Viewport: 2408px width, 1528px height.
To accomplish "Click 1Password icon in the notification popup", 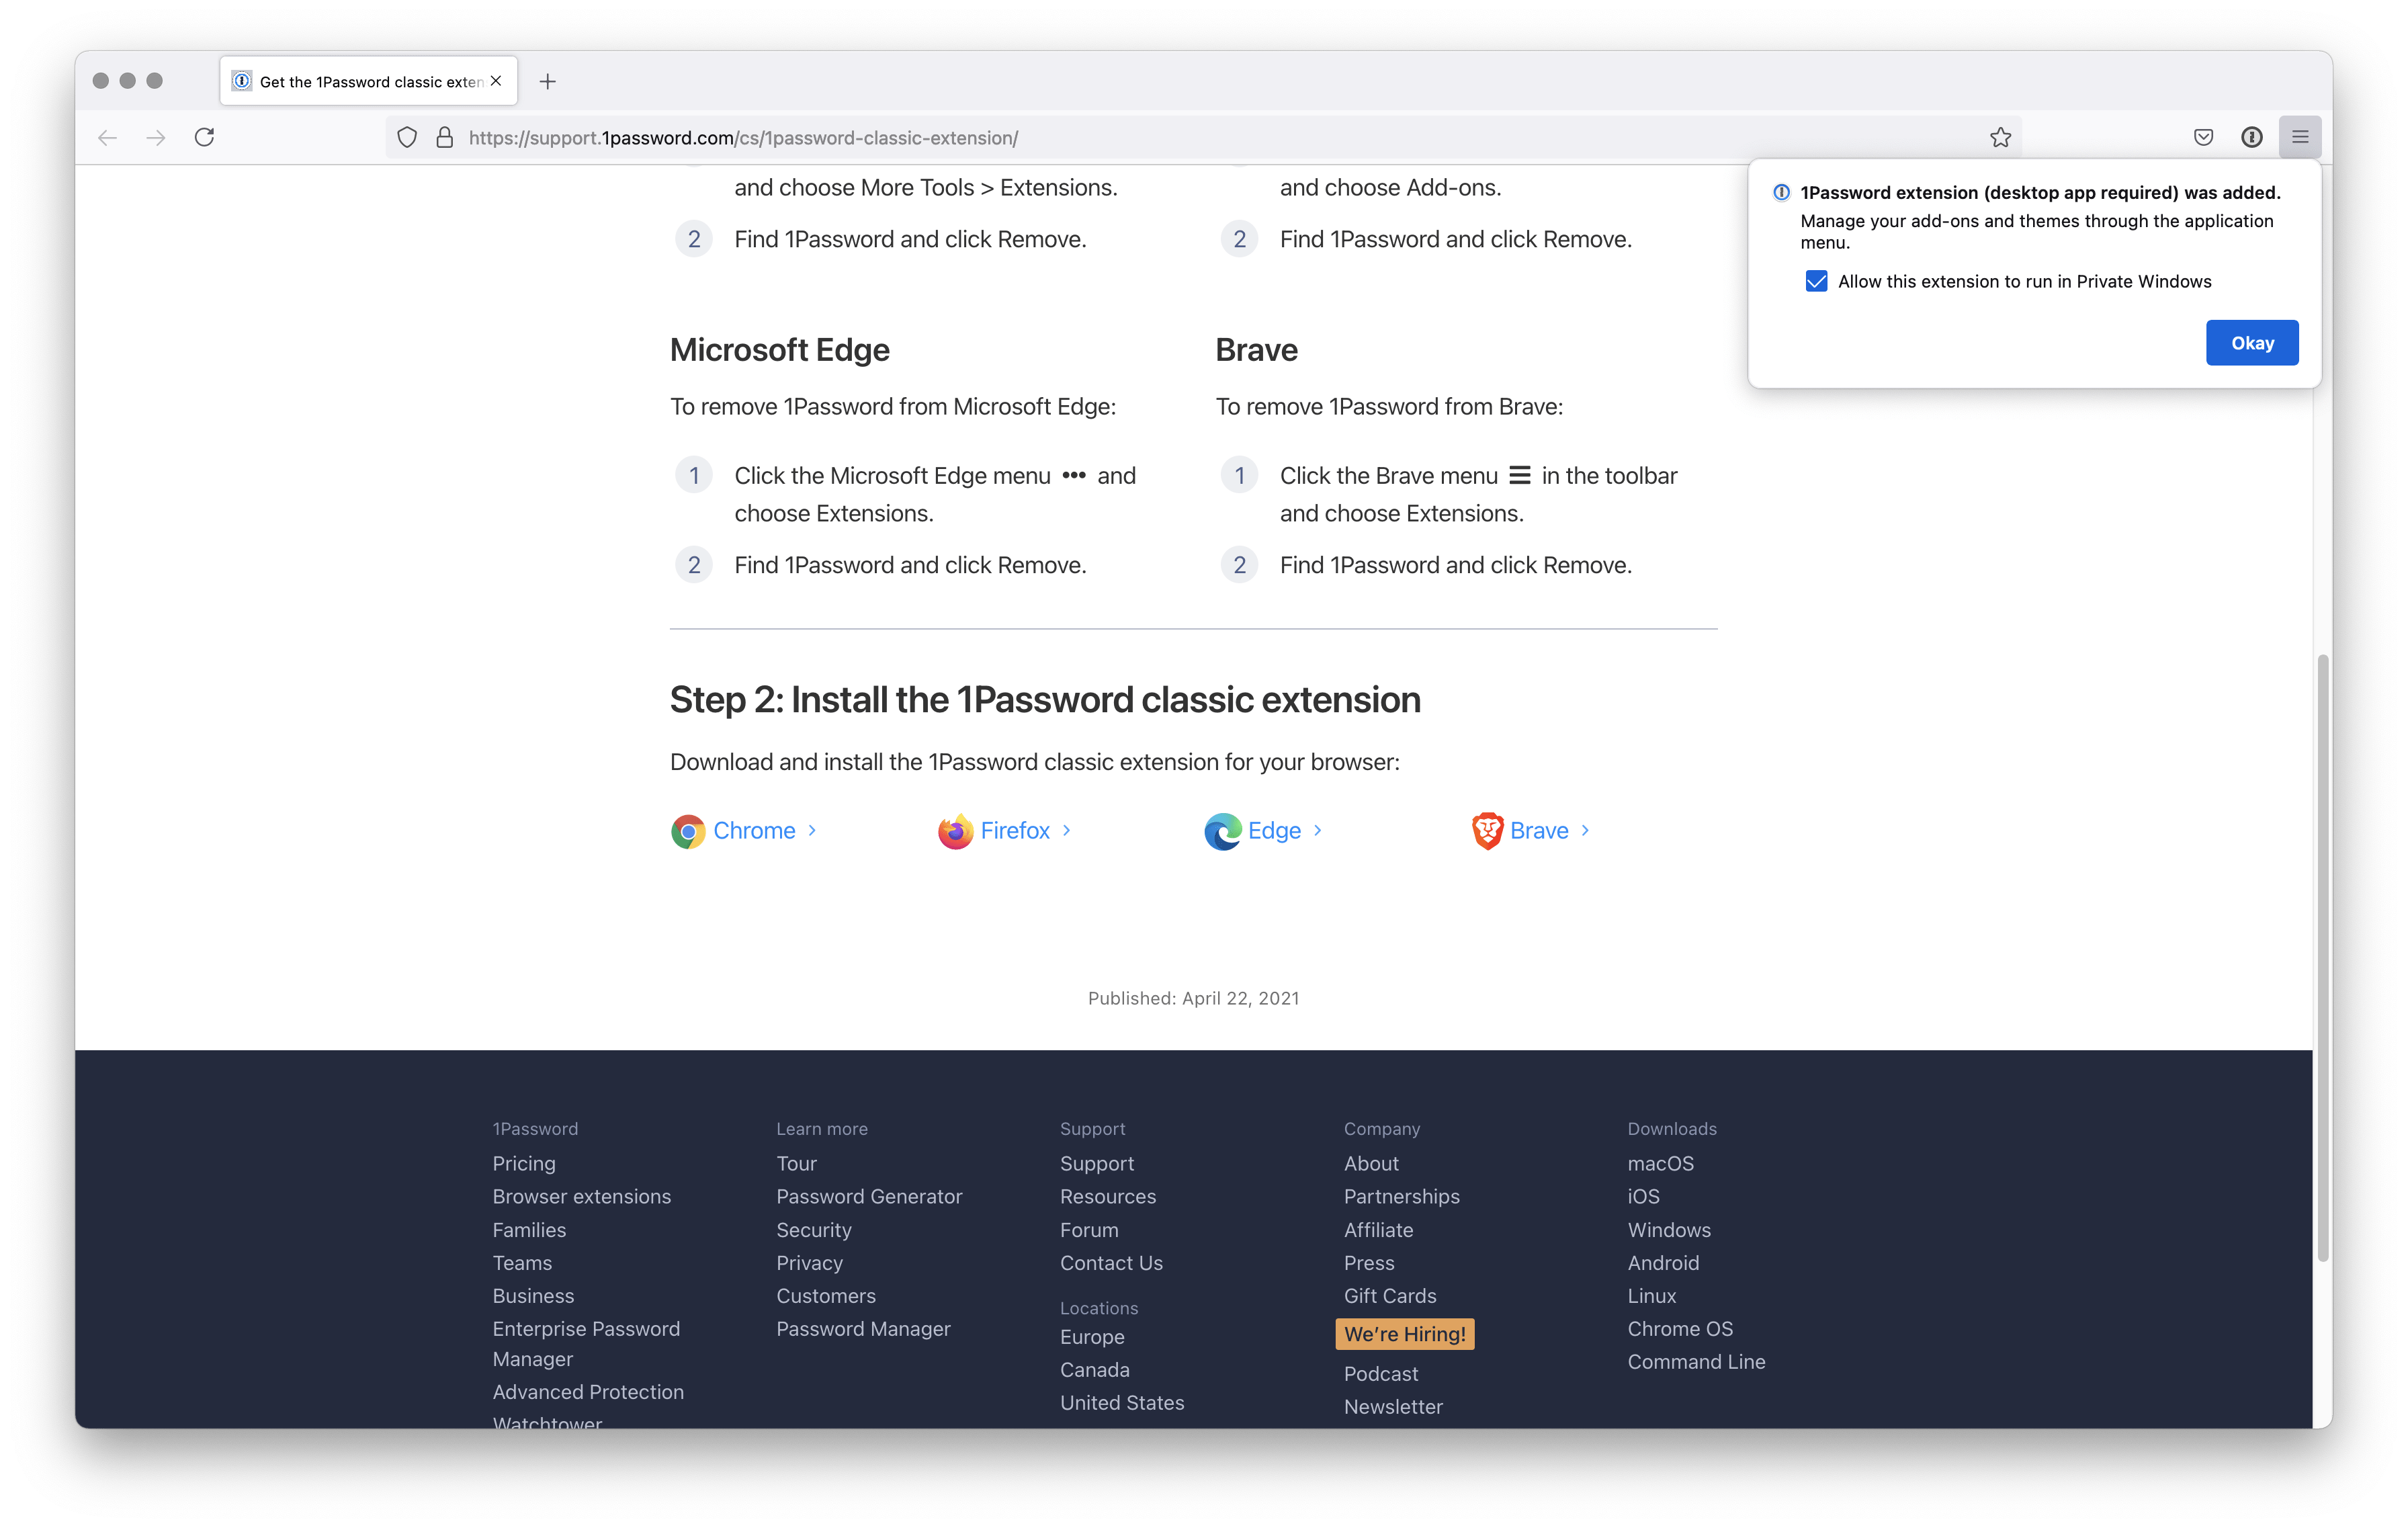I will click(x=1782, y=192).
